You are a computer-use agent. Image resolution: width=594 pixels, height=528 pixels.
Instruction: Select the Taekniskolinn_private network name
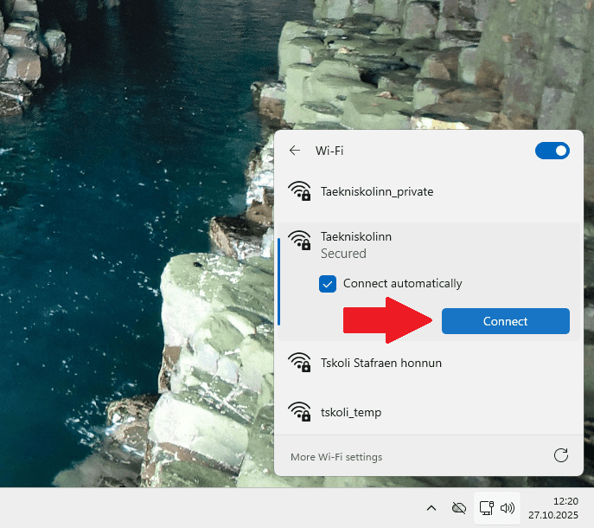[377, 191]
